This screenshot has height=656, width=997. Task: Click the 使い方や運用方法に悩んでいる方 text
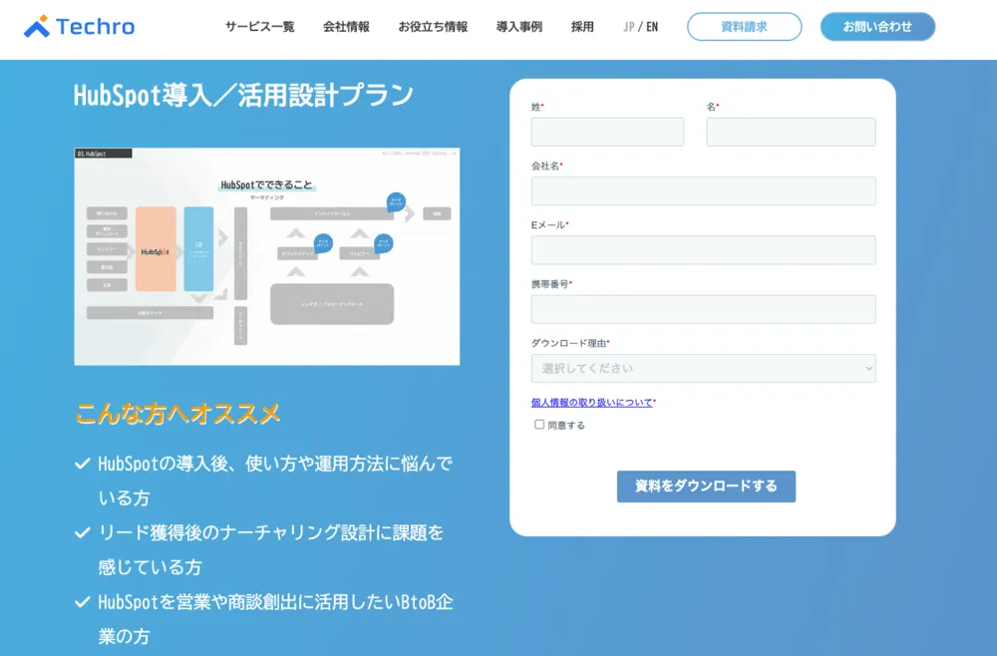pyautogui.click(x=275, y=481)
